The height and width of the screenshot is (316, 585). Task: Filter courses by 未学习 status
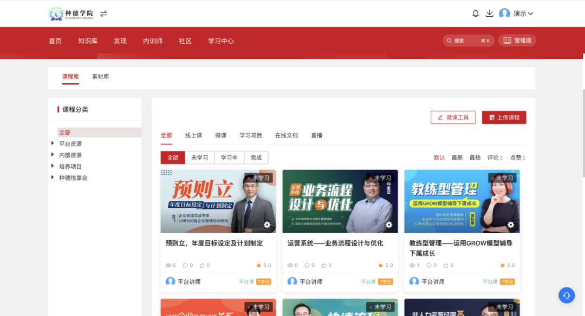tap(199, 157)
